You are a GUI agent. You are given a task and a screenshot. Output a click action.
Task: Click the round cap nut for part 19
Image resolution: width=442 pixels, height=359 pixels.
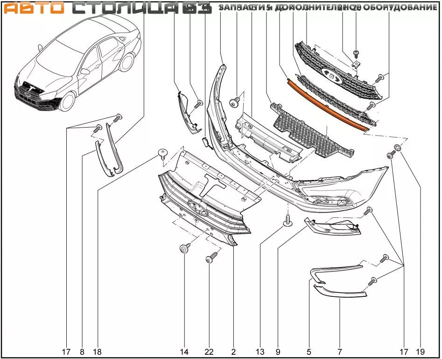pyautogui.click(x=399, y=148)
